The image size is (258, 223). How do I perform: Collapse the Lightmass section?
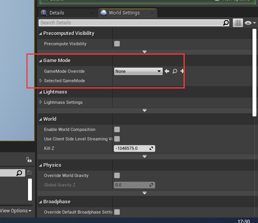(x=41, y=92)
